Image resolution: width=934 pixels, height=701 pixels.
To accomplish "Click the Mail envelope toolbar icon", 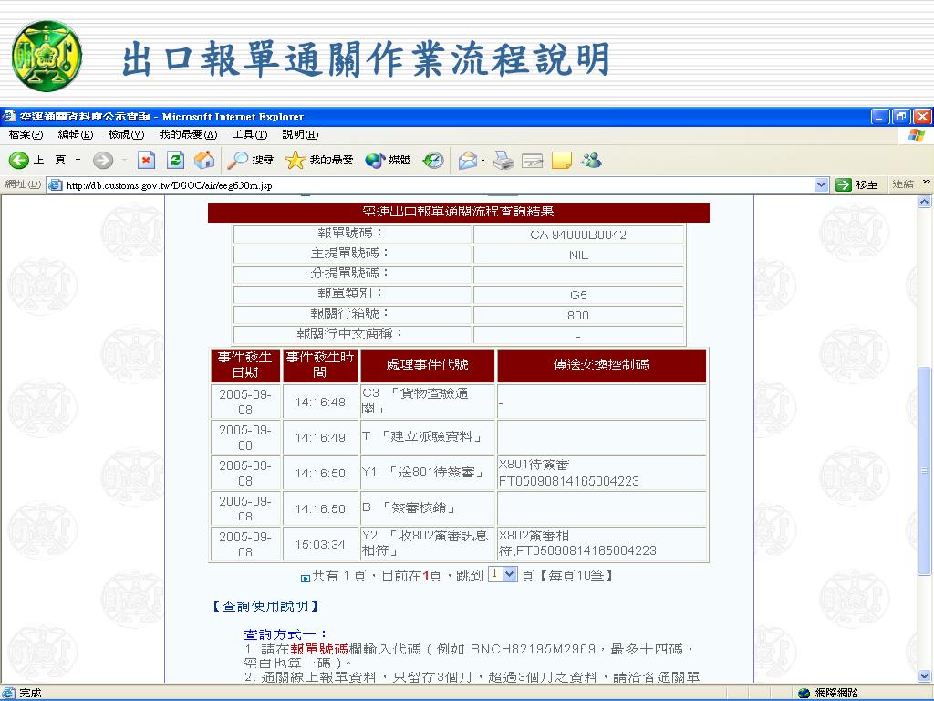I will [467, 161].
